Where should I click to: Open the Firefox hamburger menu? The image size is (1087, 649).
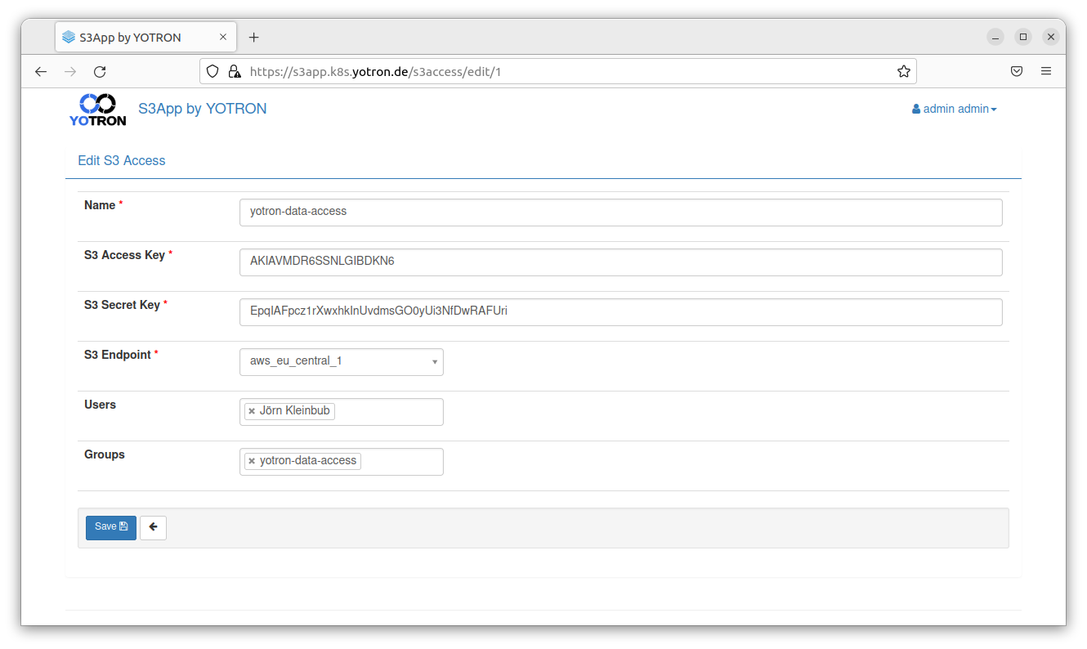tap(1046, 72)
